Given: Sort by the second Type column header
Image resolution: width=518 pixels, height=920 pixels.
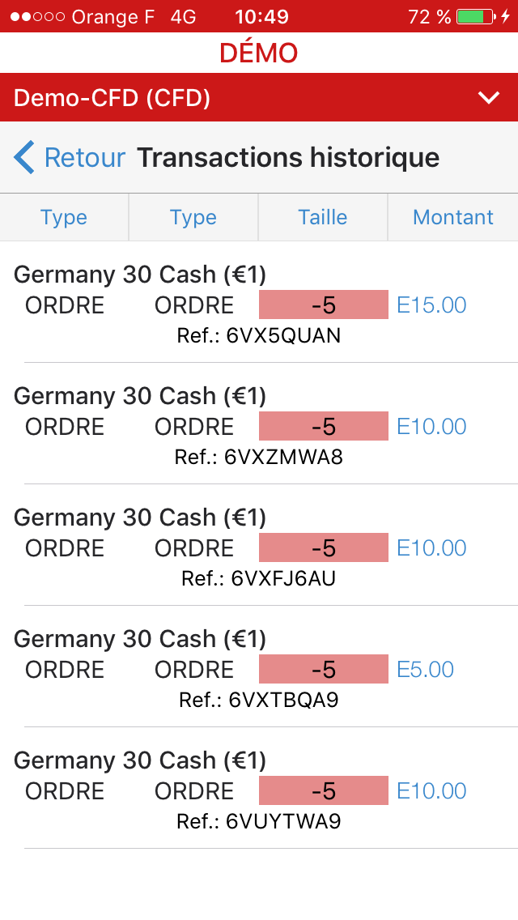Looking at the screenshot, I should pyautogui.click(x=193, y=217).
